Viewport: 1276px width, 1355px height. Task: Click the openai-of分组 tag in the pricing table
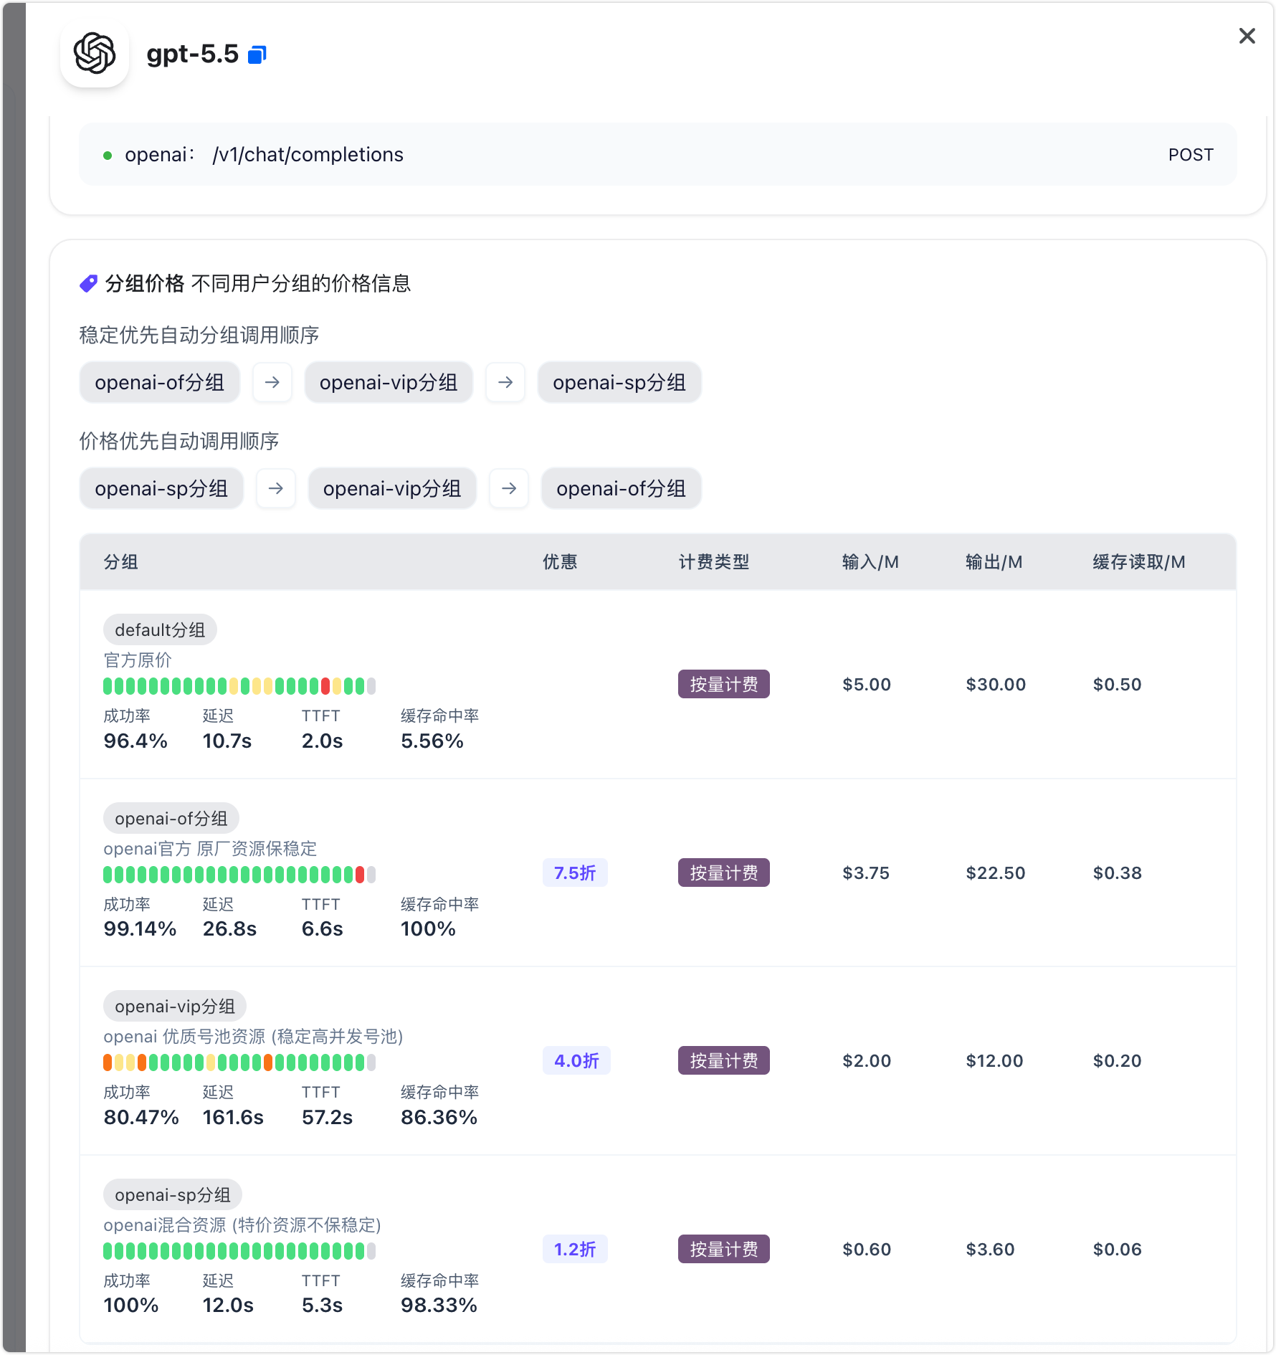tap(171, 818)
